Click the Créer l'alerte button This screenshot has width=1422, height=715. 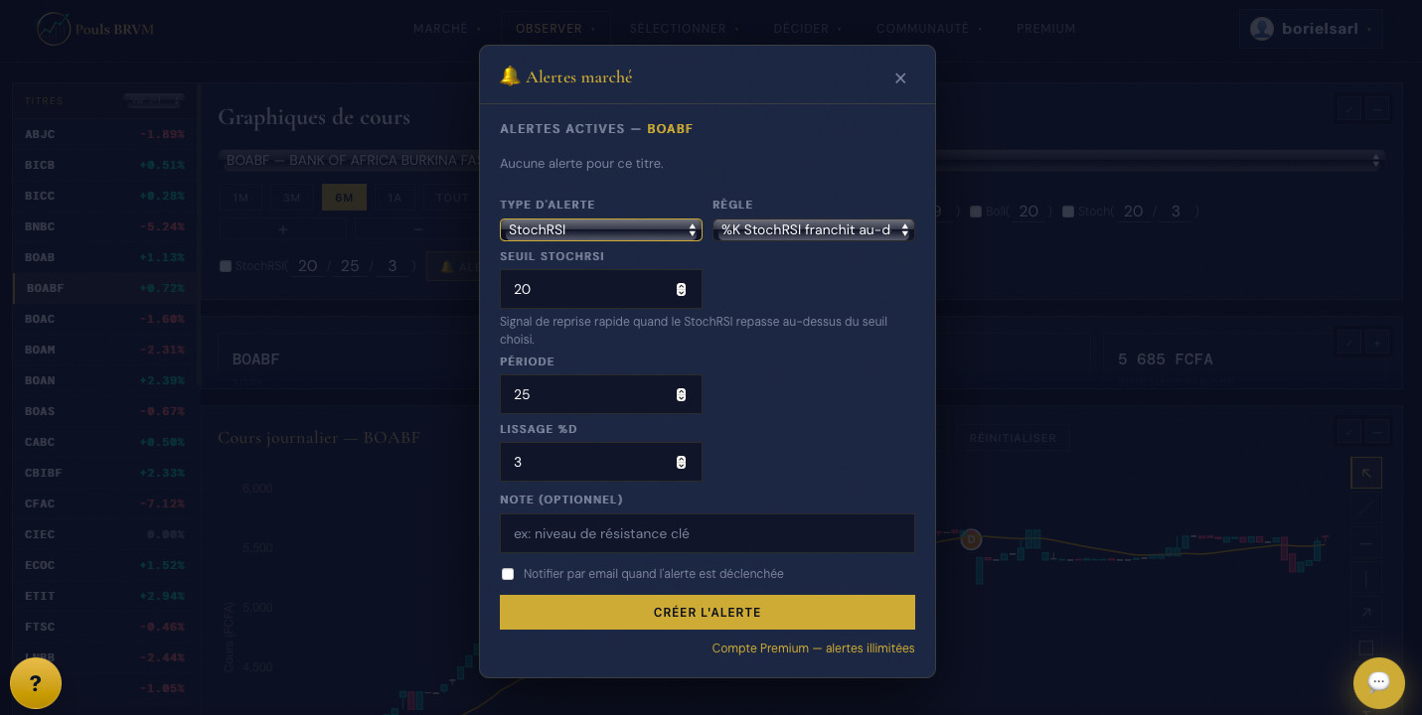(708, 613)
